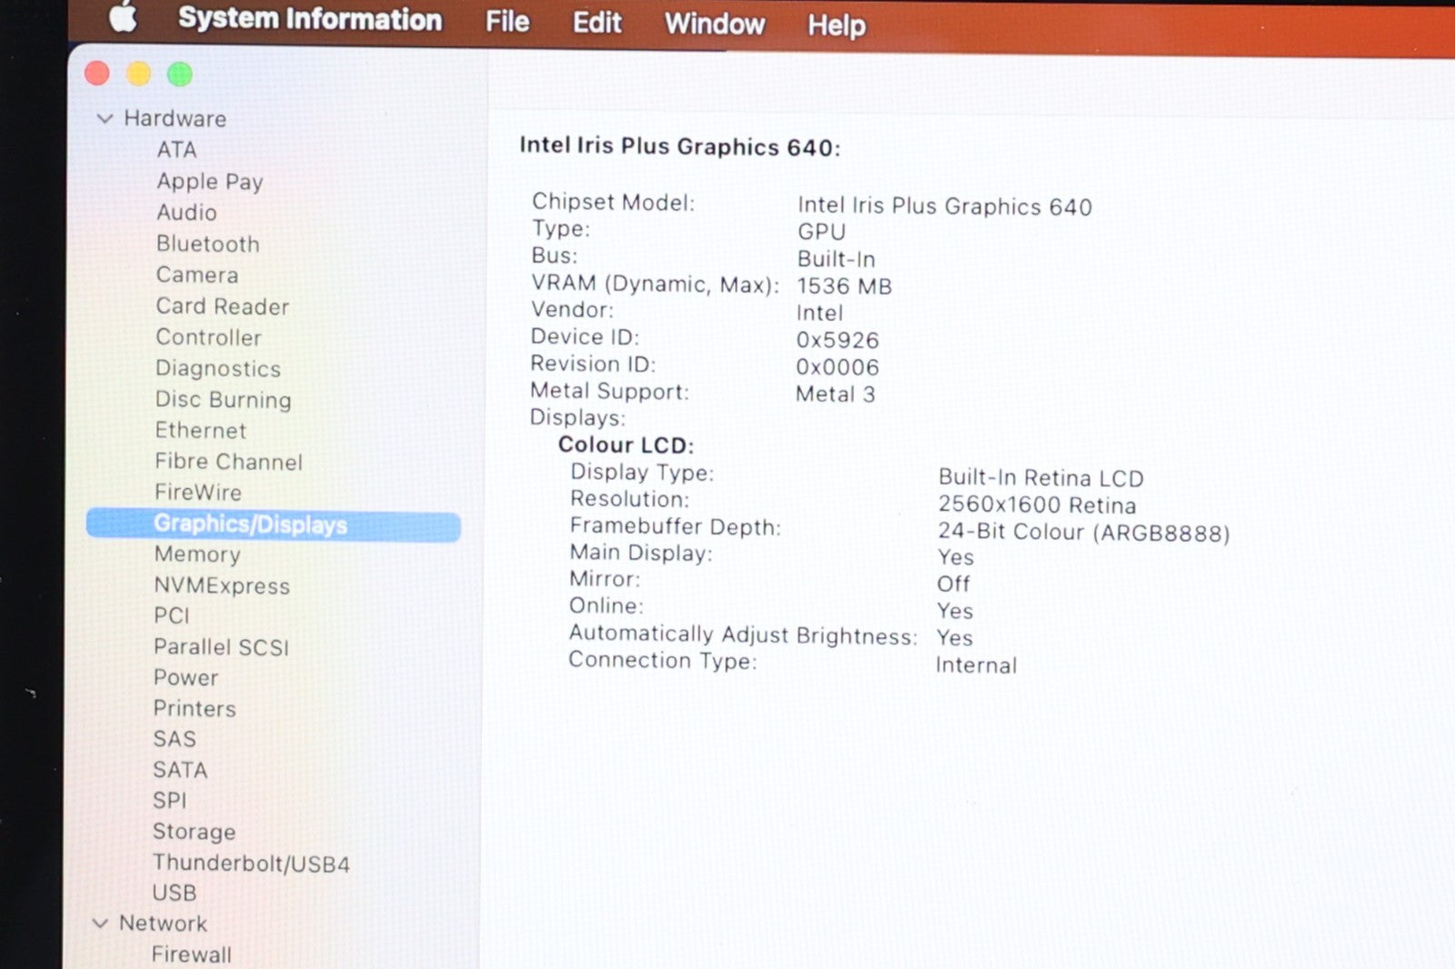Viewport: 1455px width, 969px height.
Task: Open the Apple menu logo
Action: tap(124, 17)
